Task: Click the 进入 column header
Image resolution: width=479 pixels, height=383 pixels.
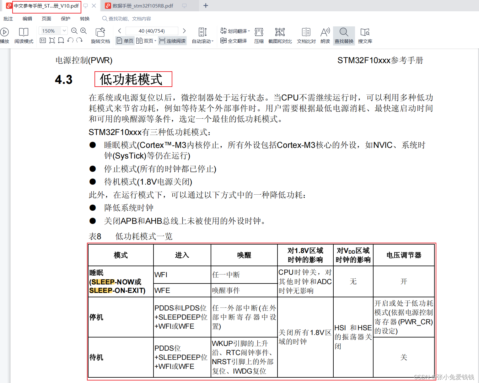Action: tap(182, 255)
